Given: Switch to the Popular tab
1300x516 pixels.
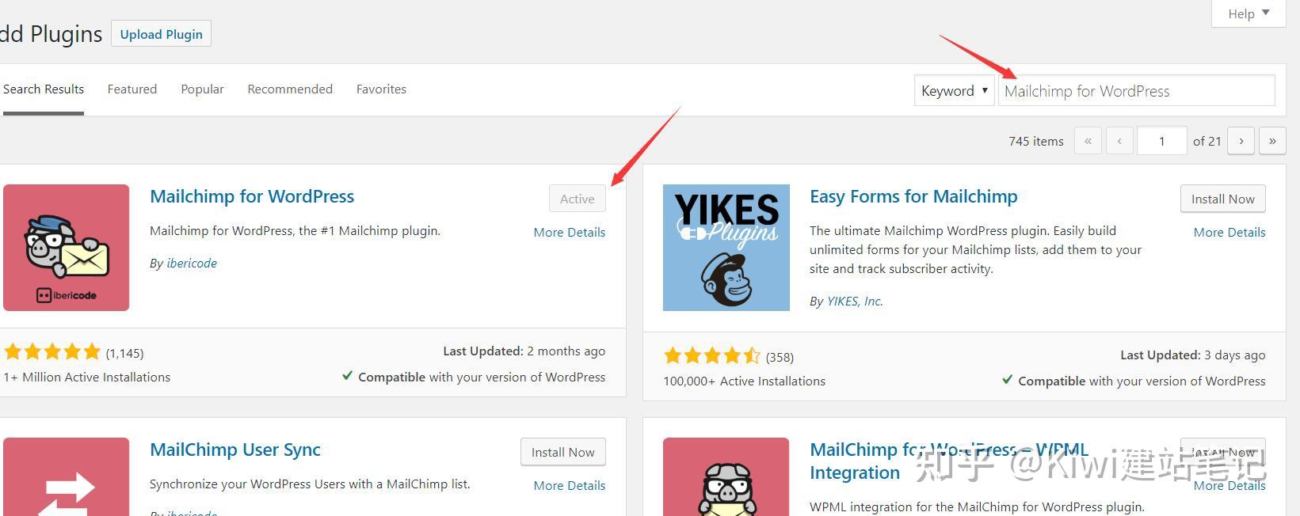Looking at the screenshot, I should (x=202, y=89).
